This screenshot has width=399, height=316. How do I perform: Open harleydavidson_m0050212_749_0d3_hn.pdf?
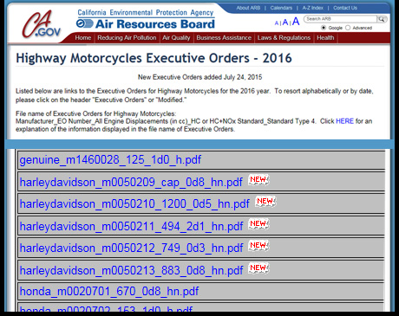(131, 248)
